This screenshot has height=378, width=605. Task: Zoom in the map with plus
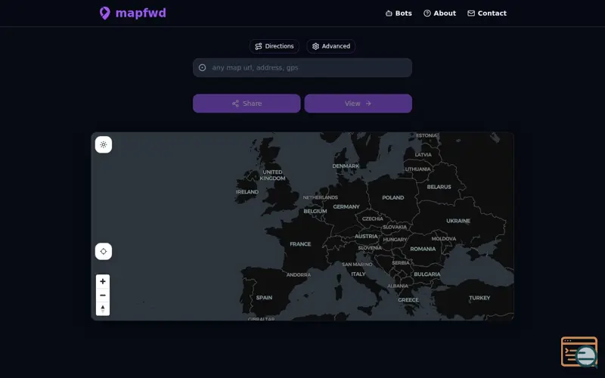103,281
